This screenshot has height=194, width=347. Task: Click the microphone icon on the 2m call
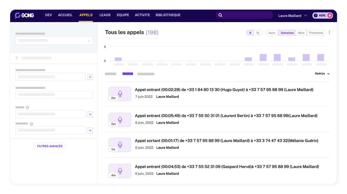[x=120, y=94]
